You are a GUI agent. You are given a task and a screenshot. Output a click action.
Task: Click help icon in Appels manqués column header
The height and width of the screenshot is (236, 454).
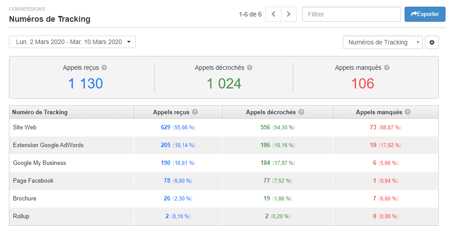(408, 112)
